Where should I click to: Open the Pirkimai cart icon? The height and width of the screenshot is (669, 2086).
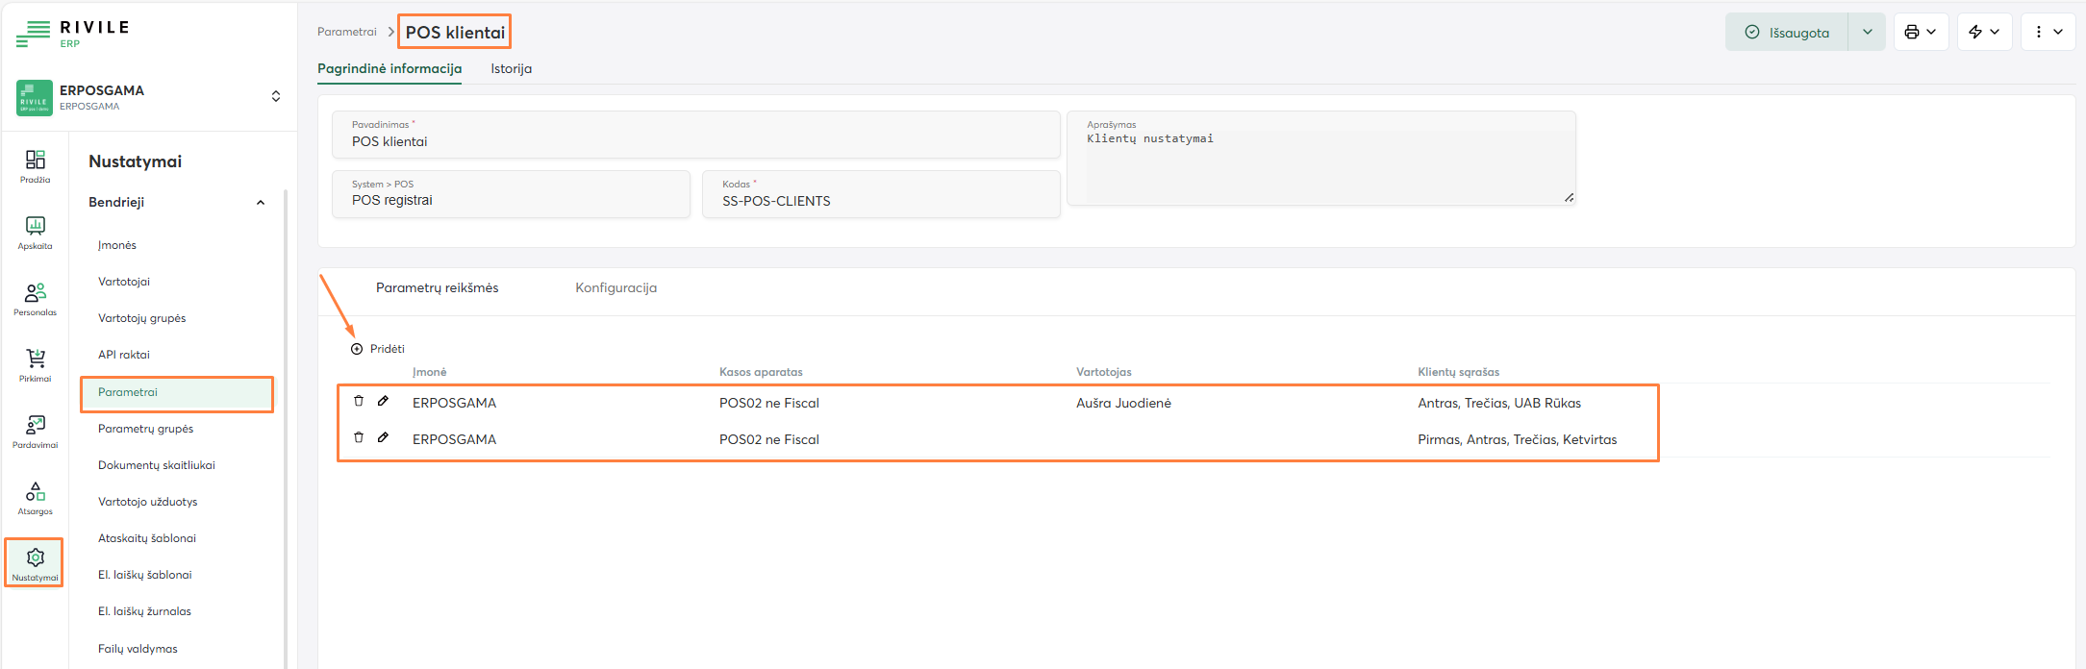[35, 364]
